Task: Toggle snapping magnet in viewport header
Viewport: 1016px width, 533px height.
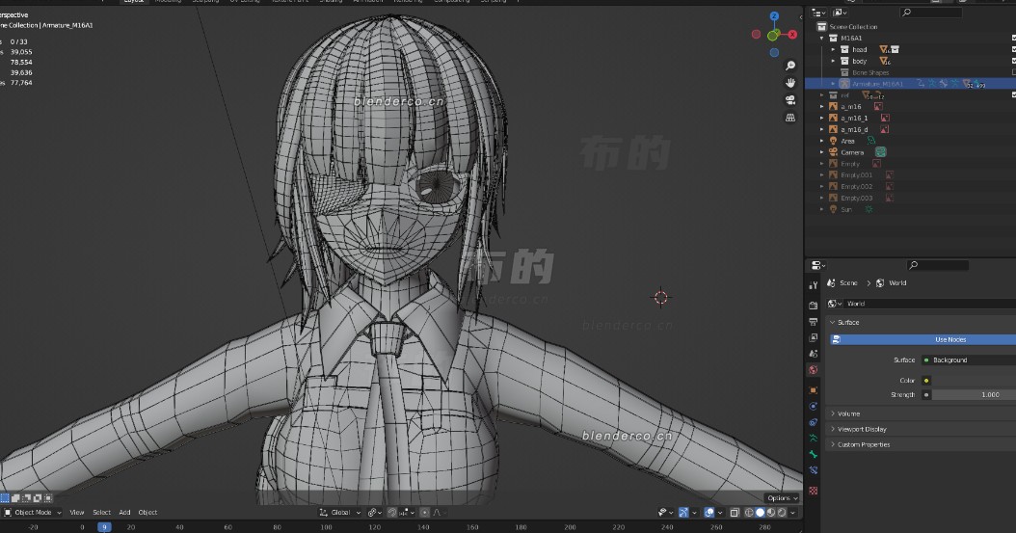Action: (391, 512)
